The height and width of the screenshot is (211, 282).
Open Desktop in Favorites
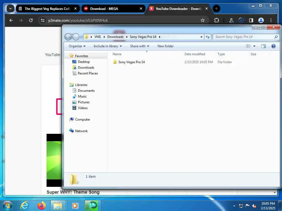pos(84,62)
